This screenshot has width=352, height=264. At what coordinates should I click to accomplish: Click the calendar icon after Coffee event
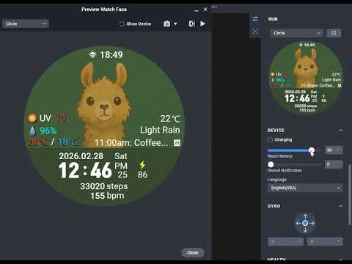click(x=177, y=143)
